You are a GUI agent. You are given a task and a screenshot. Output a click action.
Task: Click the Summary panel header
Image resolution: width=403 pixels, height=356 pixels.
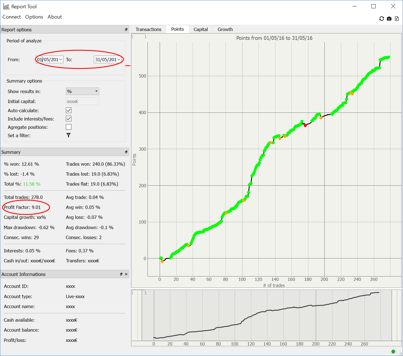64,152
